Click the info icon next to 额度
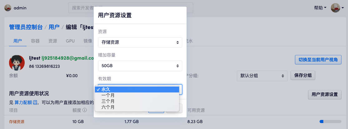This screenshot has height=129, width=348. click(84, 110)
